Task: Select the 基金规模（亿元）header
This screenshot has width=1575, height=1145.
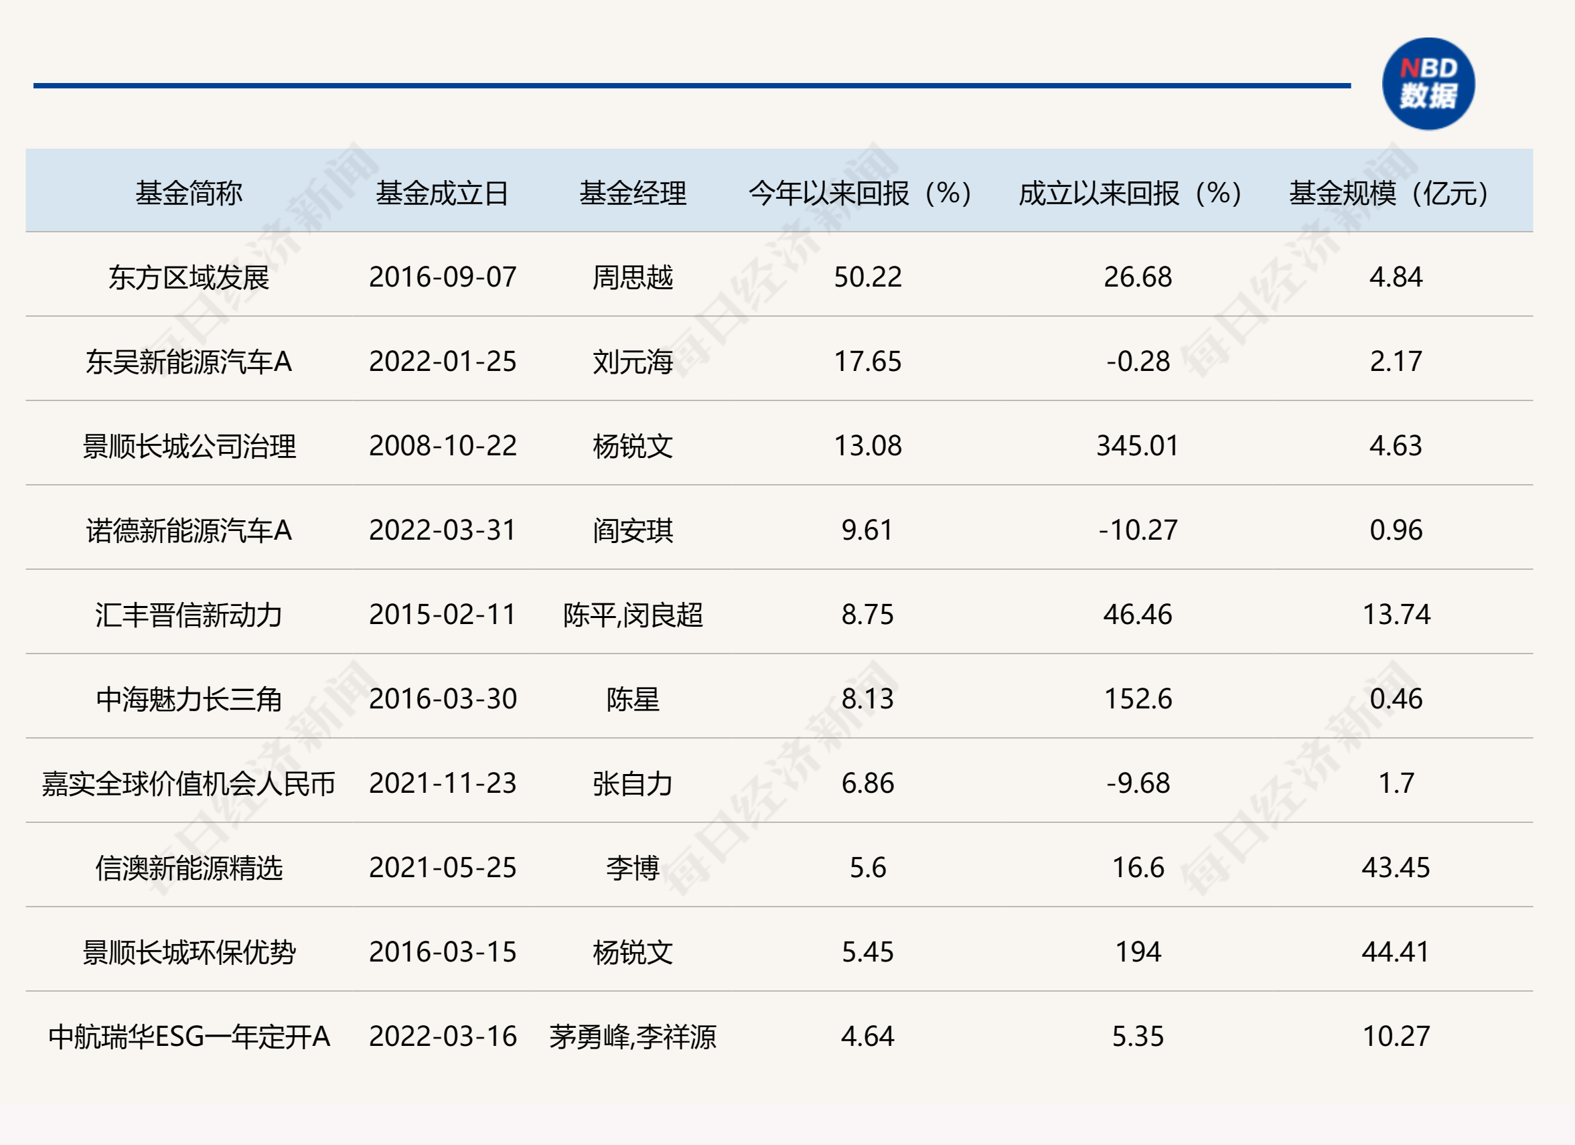Action: [x=1390, y=193]
